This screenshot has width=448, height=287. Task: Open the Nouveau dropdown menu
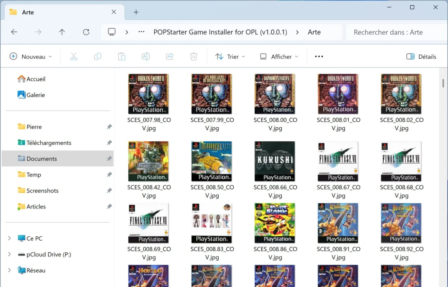click(x=31, y=56)
